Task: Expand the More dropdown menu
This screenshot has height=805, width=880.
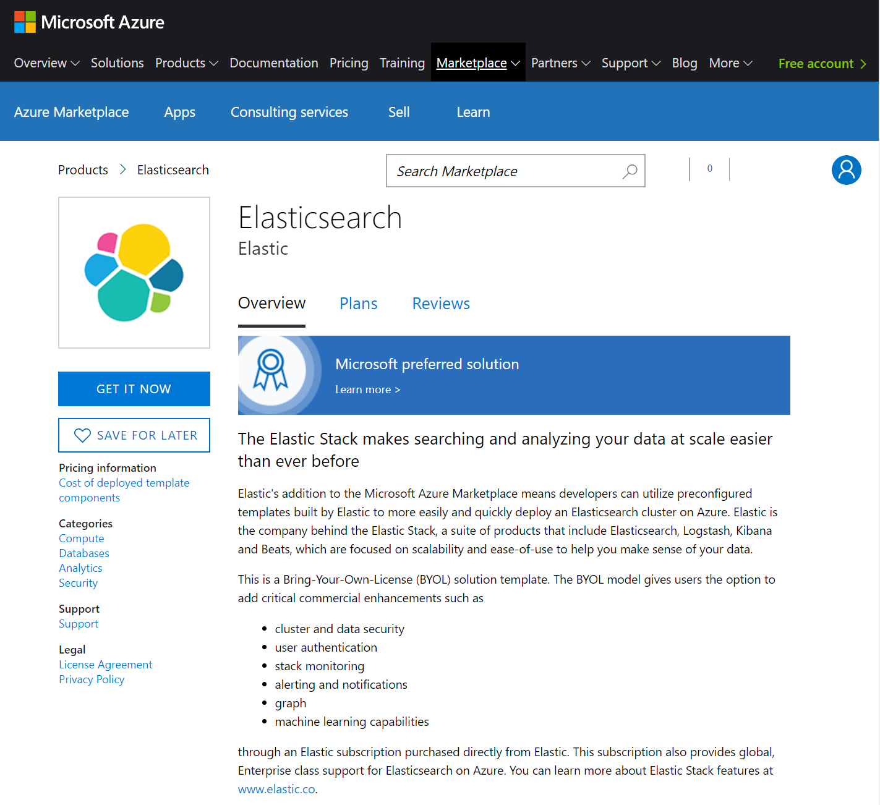Action: (x=730, y=63)
